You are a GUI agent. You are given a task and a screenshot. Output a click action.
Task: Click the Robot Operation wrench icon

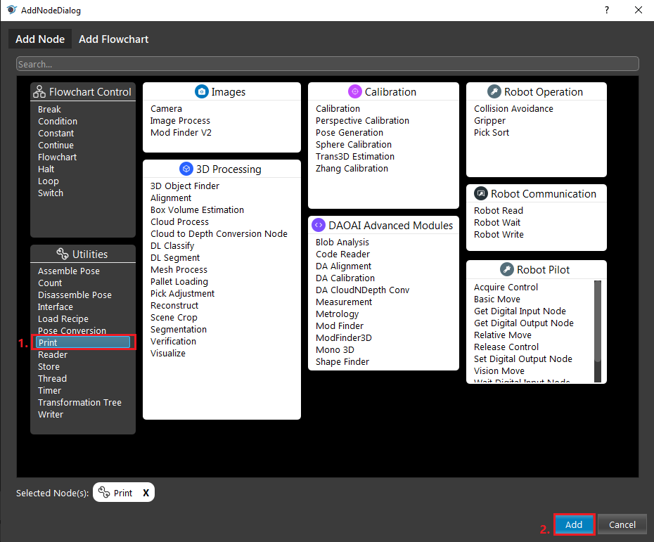(x=494, y=91)
